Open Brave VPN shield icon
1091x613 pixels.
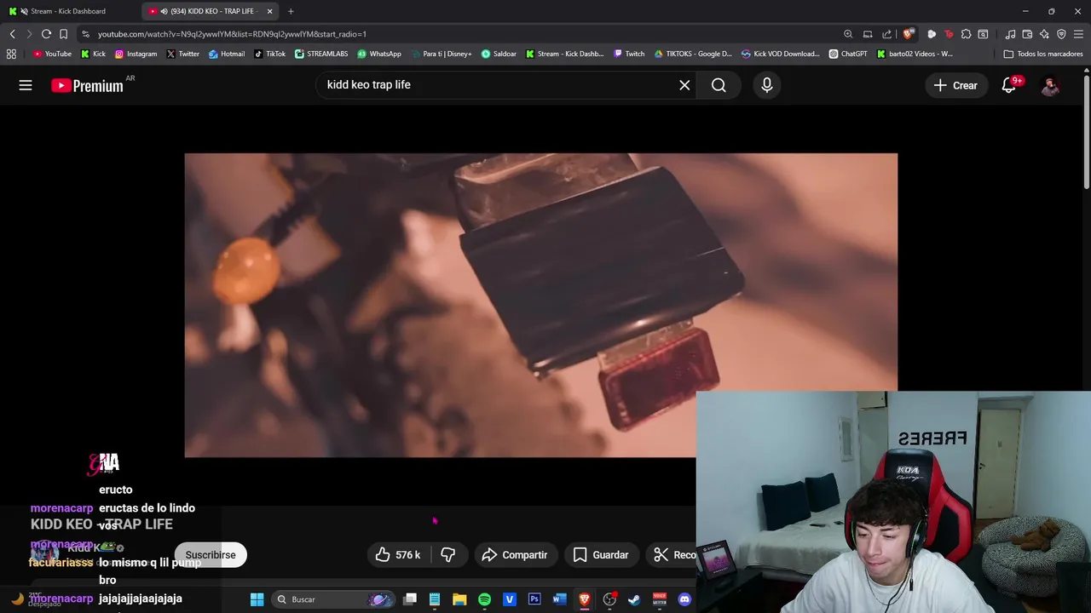[x=1061, y=34]
